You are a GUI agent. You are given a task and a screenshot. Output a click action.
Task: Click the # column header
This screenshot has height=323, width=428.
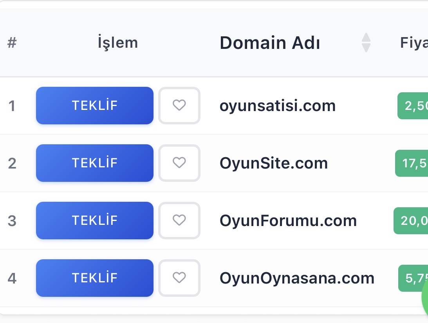pos(12,43)
